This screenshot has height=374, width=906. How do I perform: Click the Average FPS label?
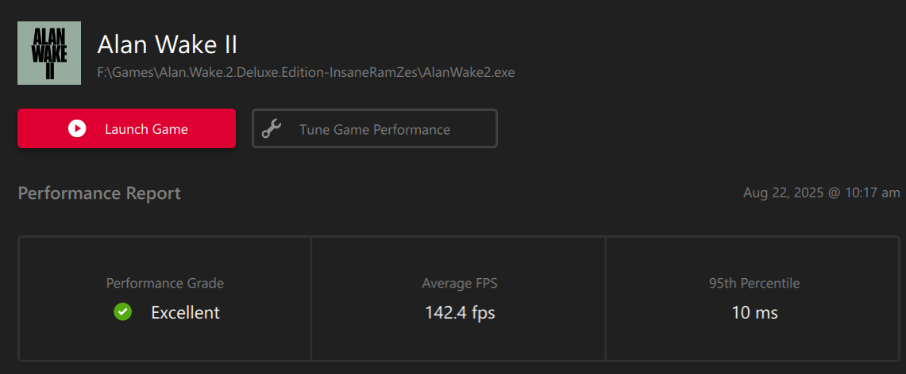tap(460, 283)
